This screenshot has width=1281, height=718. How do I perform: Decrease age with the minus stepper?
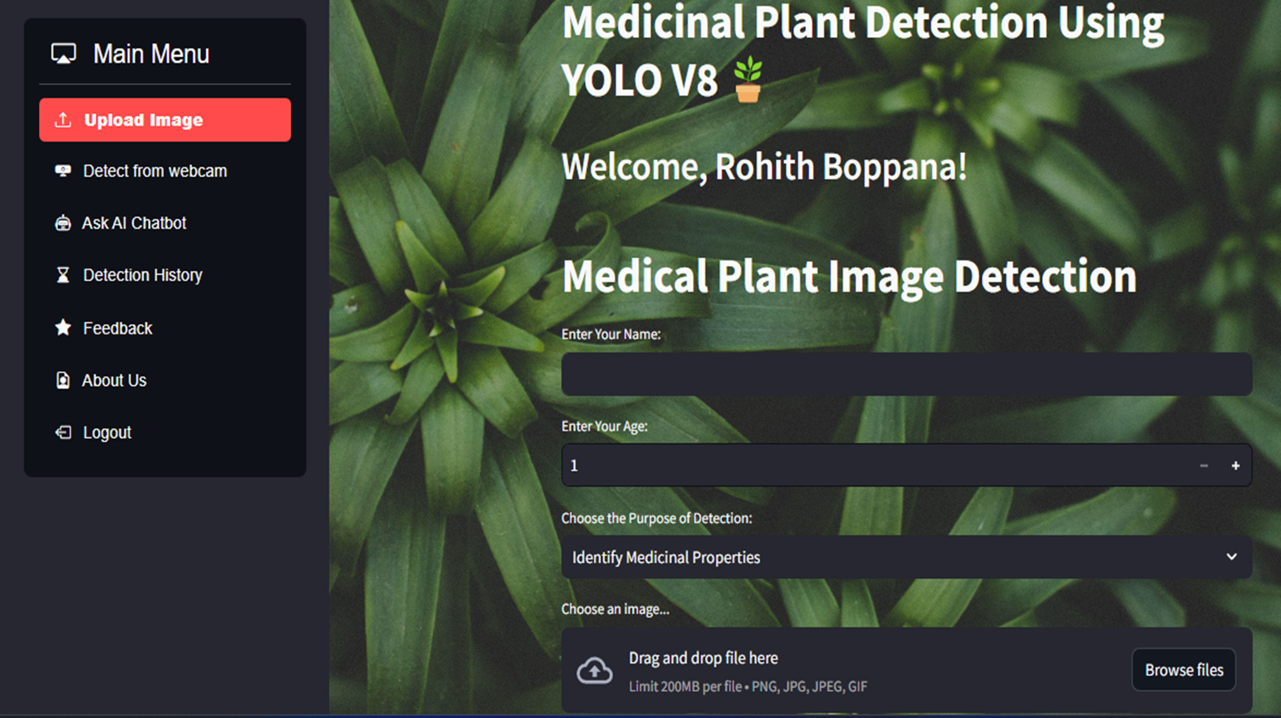click(x=1204, y=466)
